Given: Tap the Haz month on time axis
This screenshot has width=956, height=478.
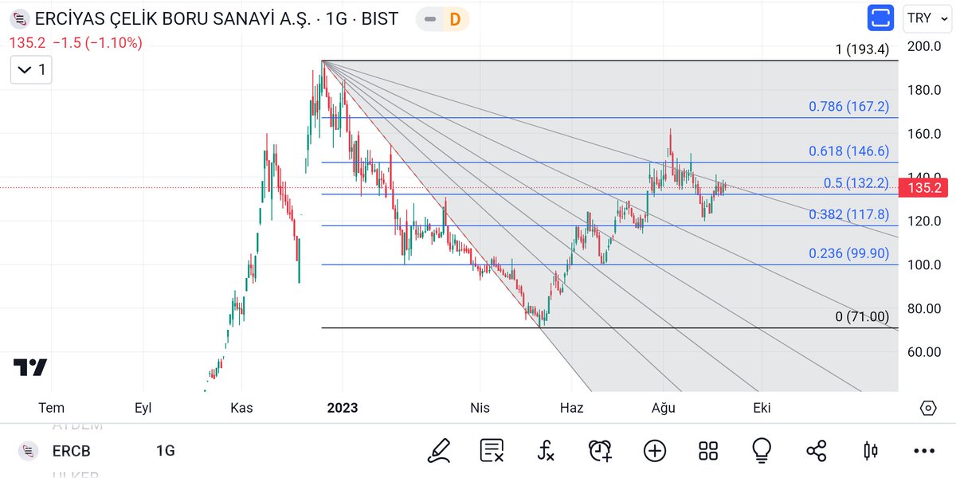Looking at the screenshot, I should 571,408.
